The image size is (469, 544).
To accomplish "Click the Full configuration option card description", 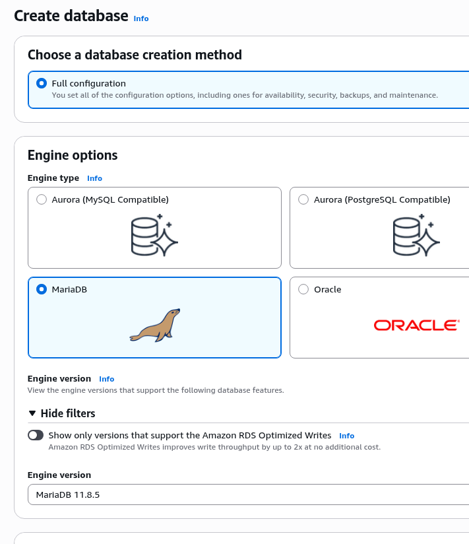I will point(244,95).
